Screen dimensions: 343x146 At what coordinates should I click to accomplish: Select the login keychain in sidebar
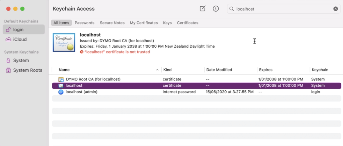click(x=24, y=29)
